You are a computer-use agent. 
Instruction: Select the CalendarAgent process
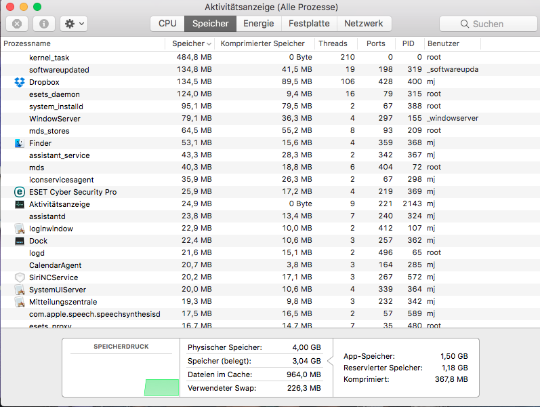pos(270,265)
